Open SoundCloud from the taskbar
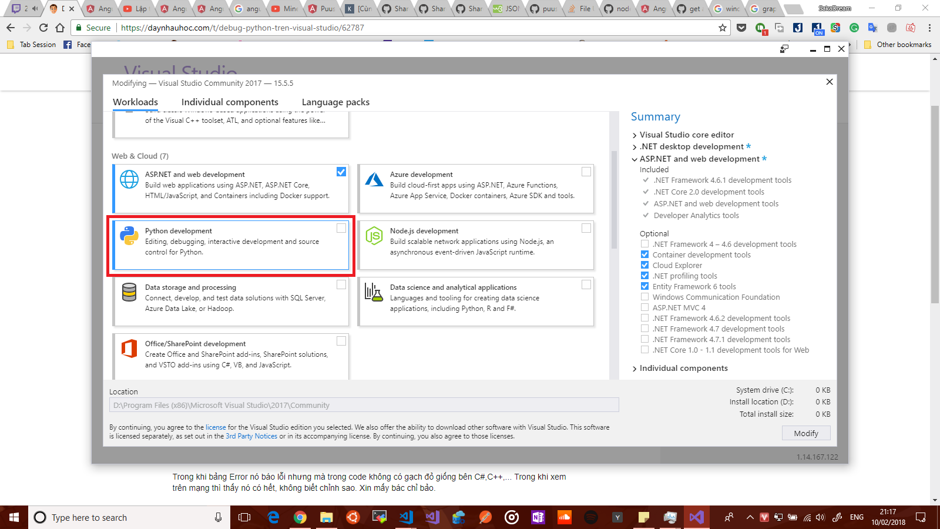 coord(565,517)
